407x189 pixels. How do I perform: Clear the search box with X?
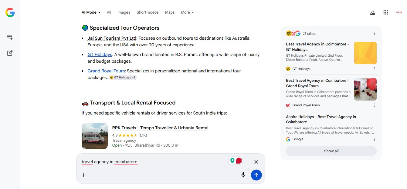point(256,162)
